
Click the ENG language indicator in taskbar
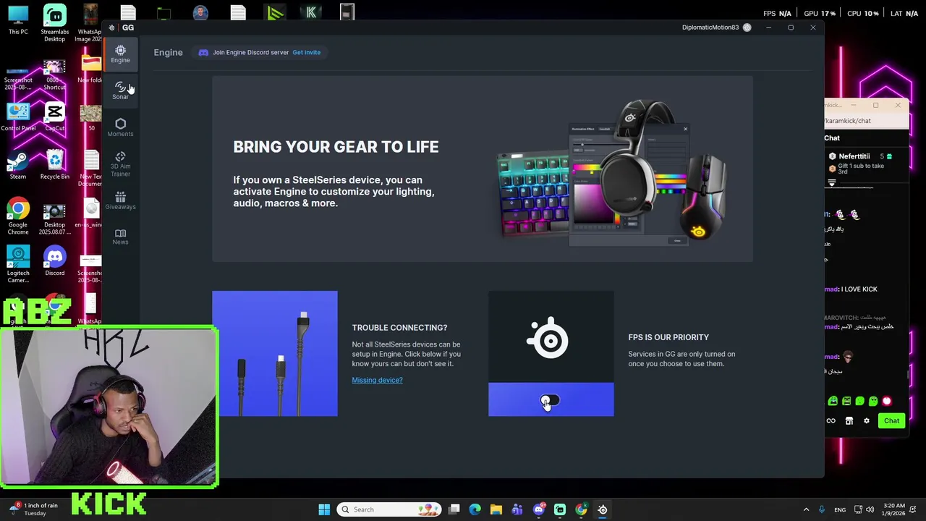840,509
